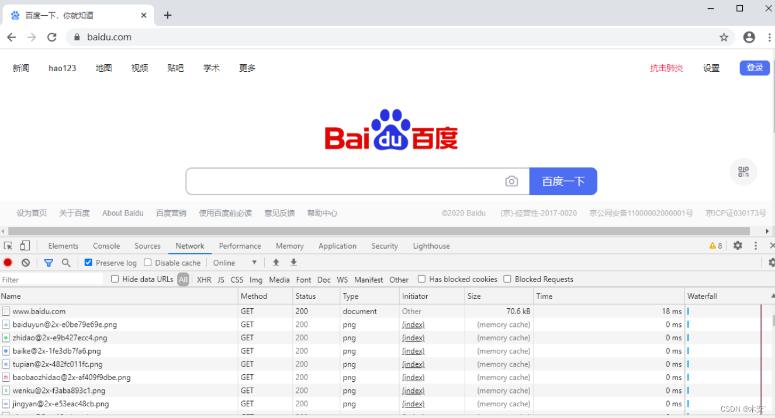Click the lock icon in address bar

click(x=77, y=37)
